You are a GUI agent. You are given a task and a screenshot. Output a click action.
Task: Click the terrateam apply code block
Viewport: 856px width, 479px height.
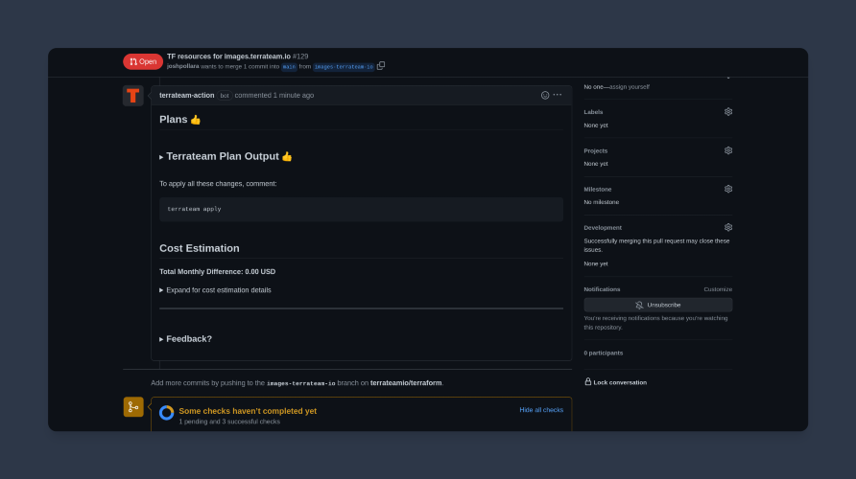point(361,209)
